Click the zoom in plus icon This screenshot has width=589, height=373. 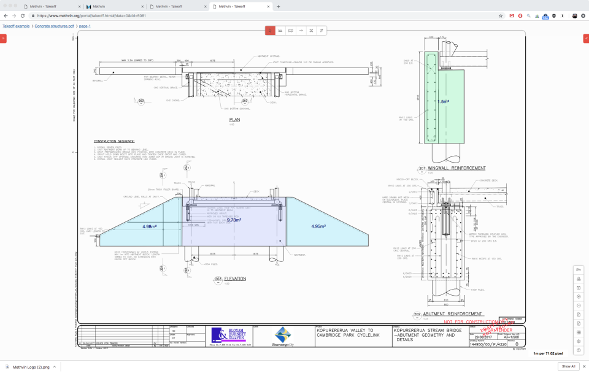(579, 296)
